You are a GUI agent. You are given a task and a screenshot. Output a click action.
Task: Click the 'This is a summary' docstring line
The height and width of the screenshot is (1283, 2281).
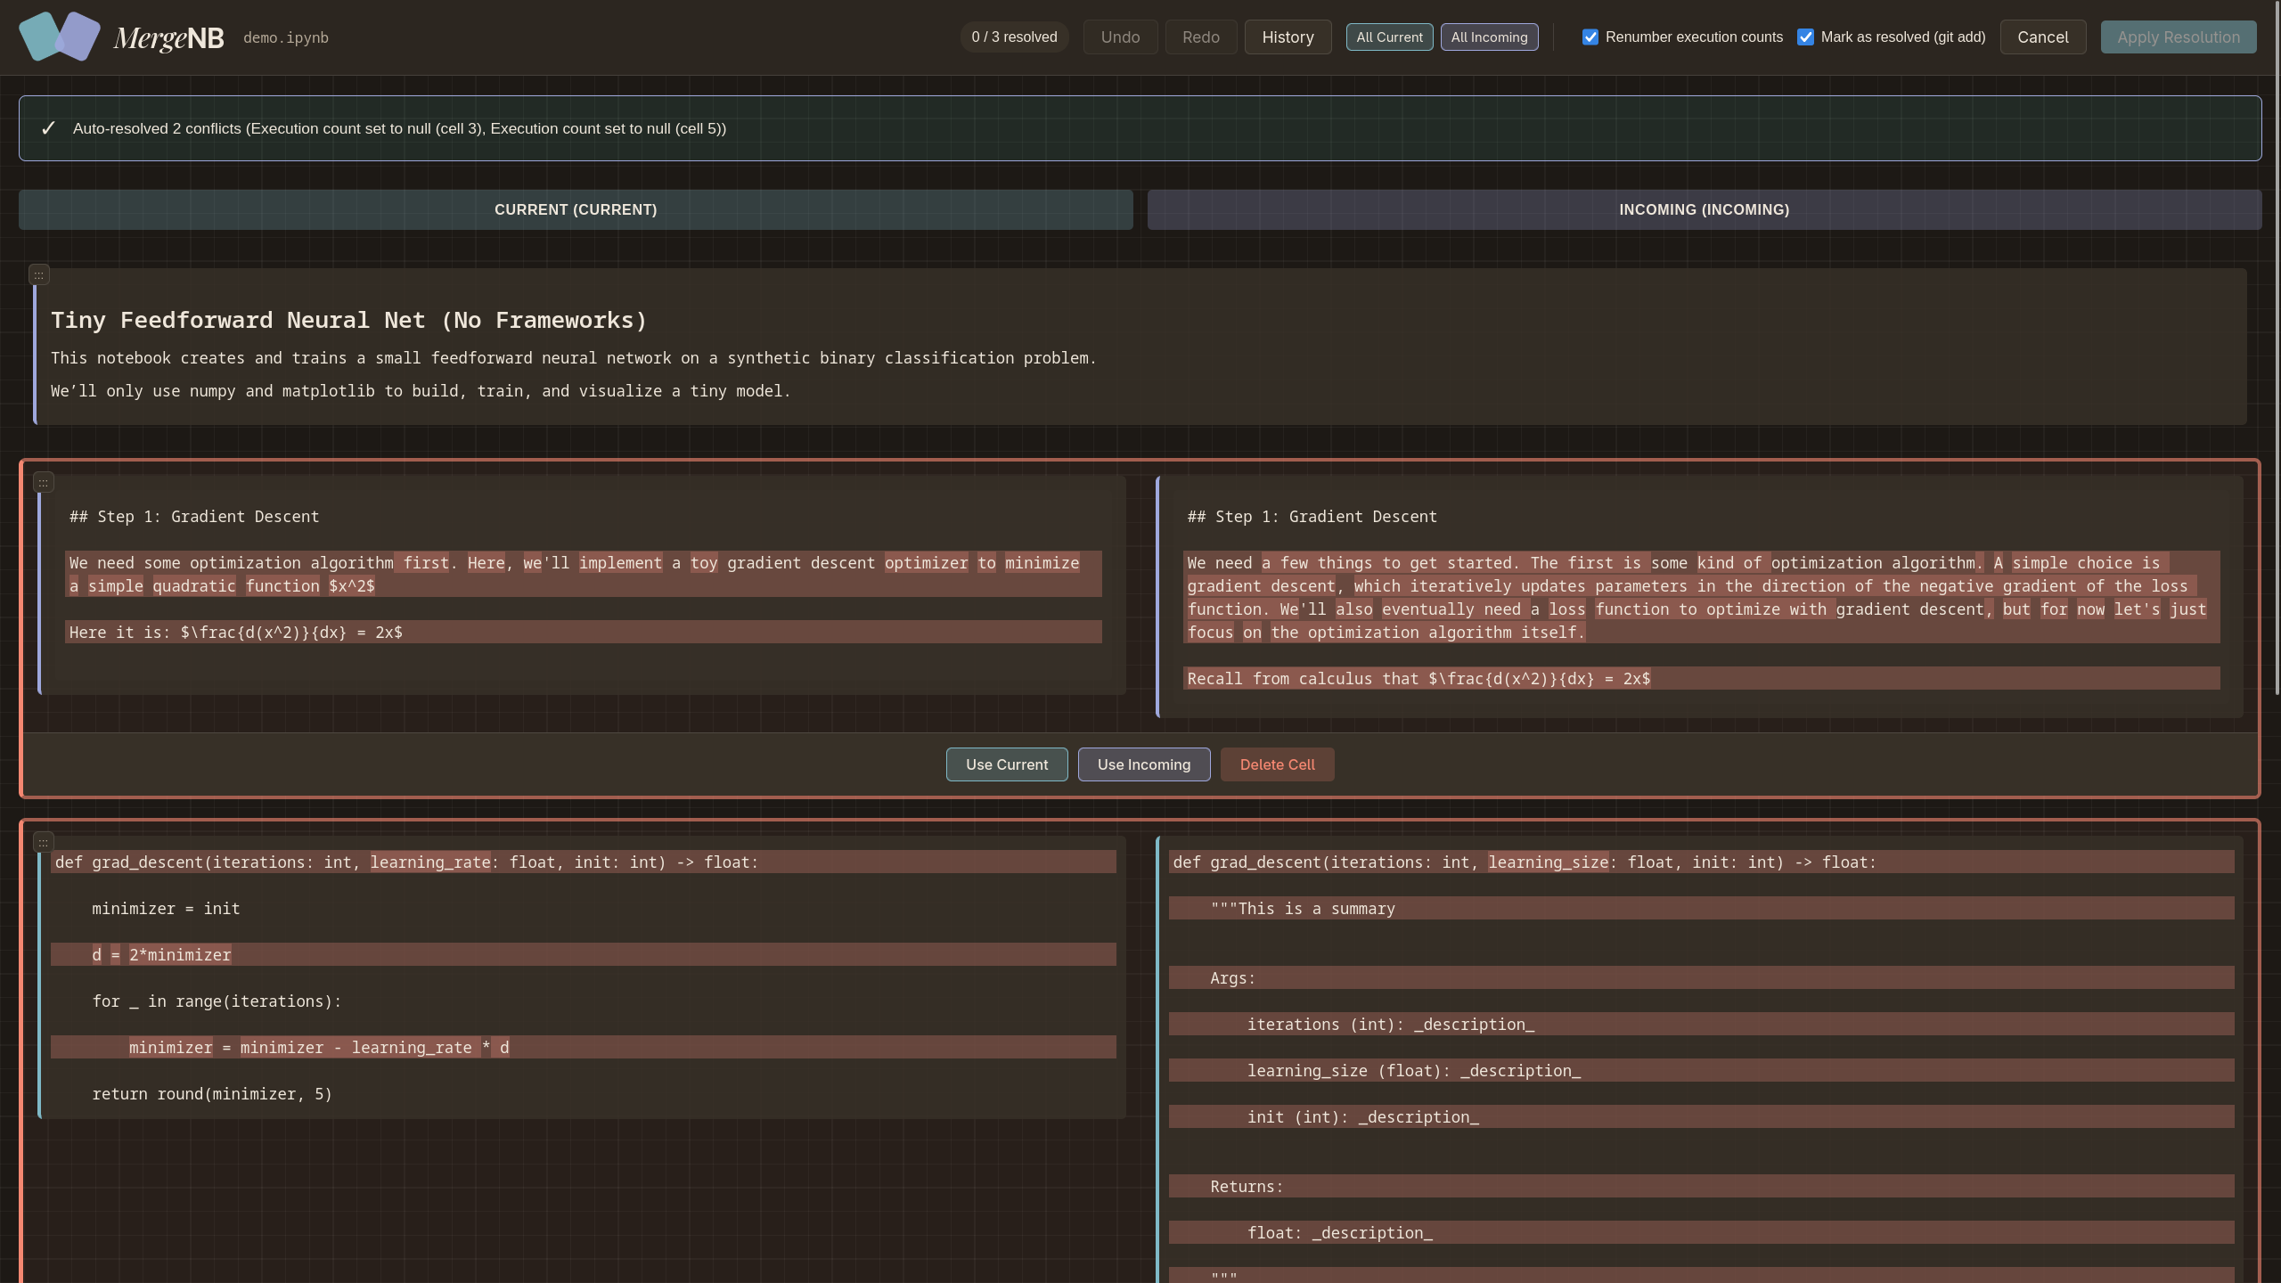(x=1701, y=908)
